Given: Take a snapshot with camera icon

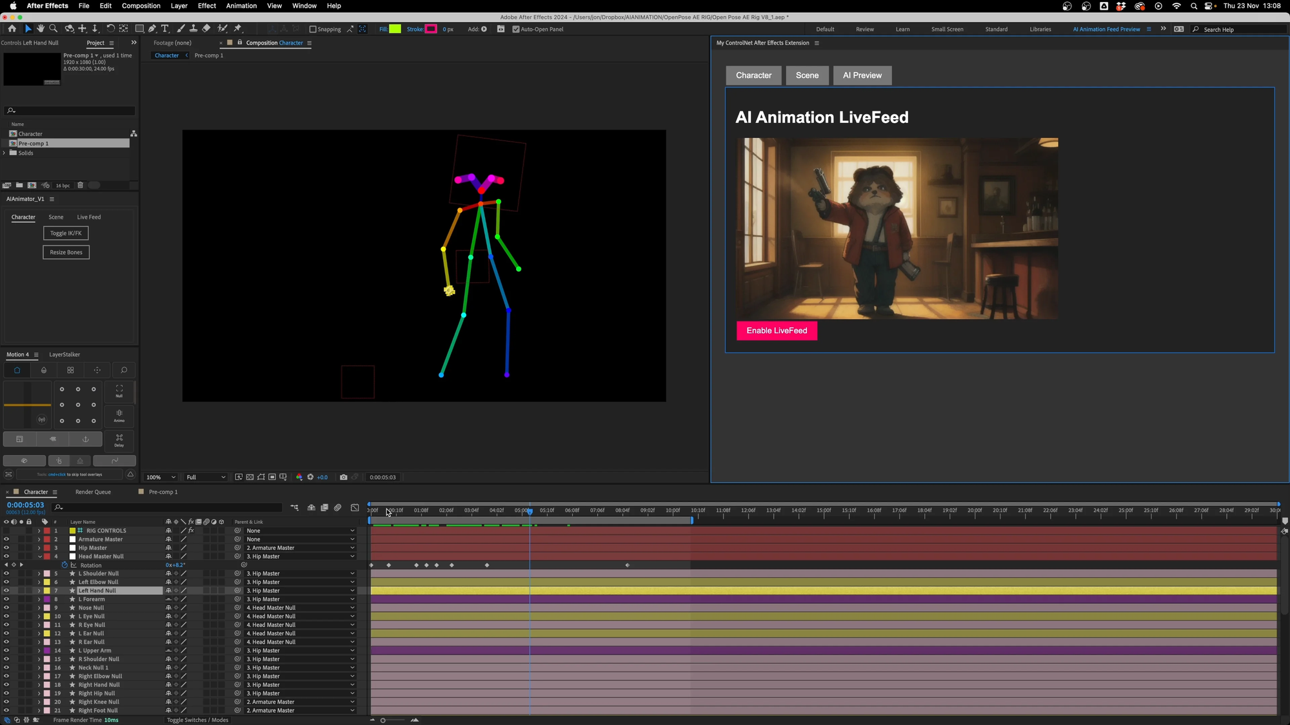Looking at the screenshot, I should [x=343, y=478].
